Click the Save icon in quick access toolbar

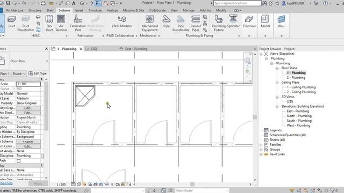click(8, 3)
